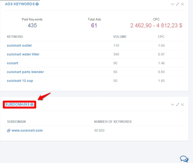Select the keyword cuisart
Screen dimensions: 193x163
pyautogui.click(x=12, y=63)
